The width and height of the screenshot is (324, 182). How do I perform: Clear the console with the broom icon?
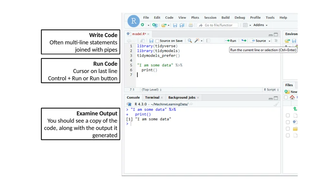276,104
